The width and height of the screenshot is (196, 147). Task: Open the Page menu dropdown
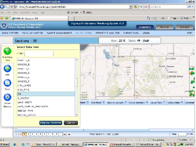pos(178,18)
